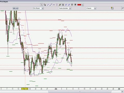Activate the magnifier zoom tool

pyautogui.click(x=45, y=5)
